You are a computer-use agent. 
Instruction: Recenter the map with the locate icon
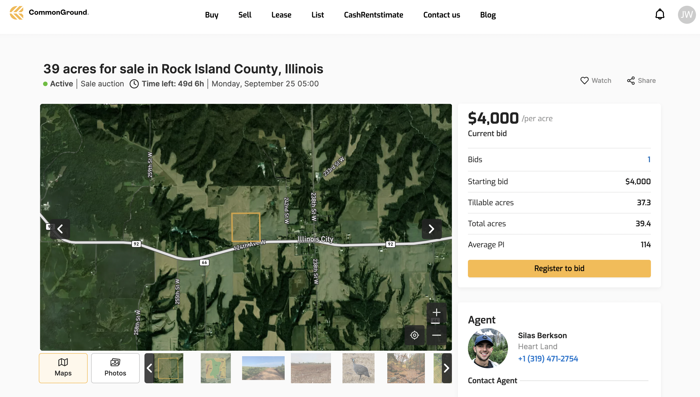coord(414,335)
